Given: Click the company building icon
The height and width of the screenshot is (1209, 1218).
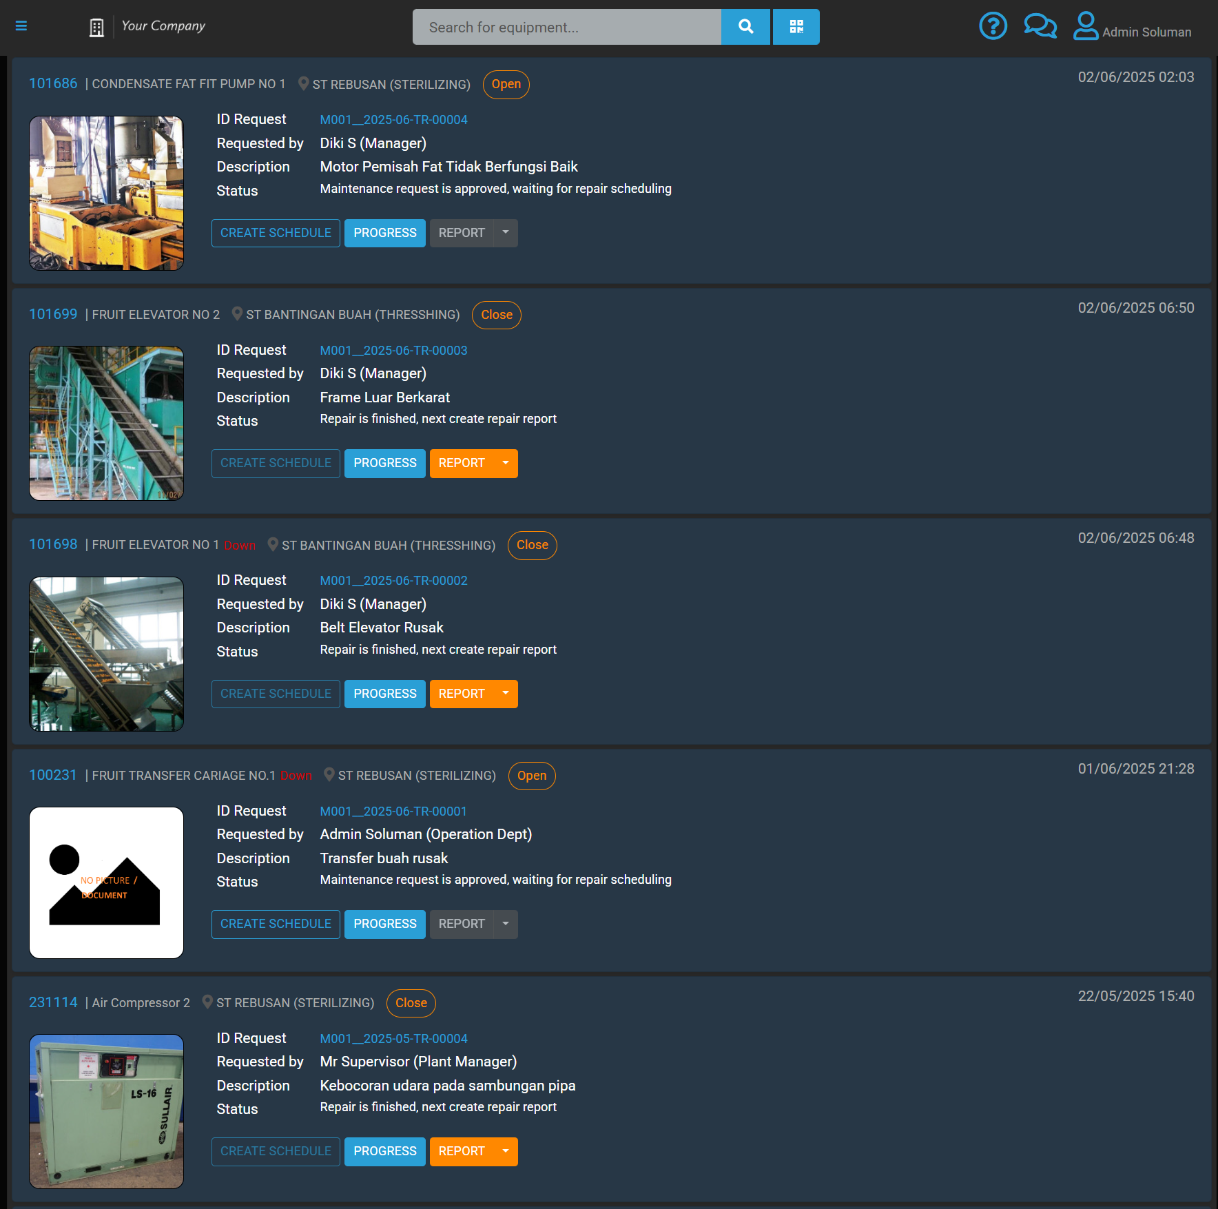Looking at the screenshot, I should [96, 28].
